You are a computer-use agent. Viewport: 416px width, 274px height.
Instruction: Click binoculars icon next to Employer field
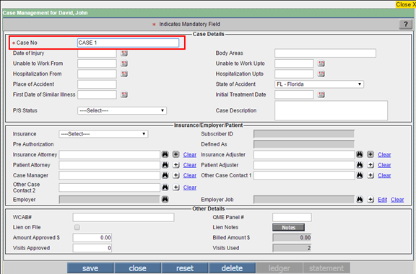point(165,200)
